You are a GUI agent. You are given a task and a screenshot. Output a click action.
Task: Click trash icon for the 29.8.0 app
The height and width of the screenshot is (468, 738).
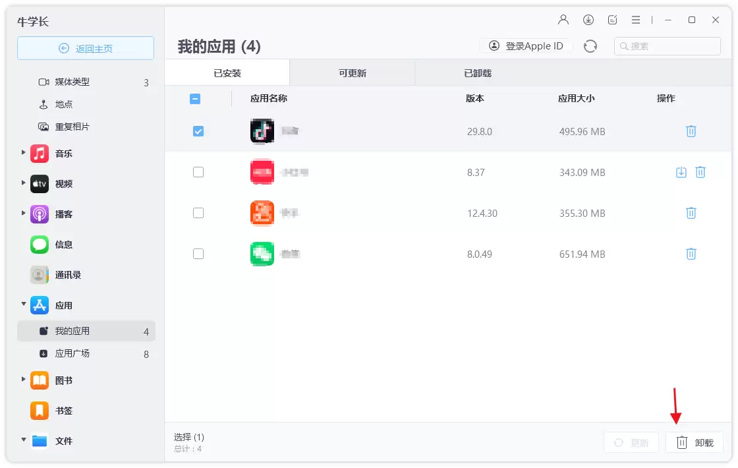(x=691, y=131)
